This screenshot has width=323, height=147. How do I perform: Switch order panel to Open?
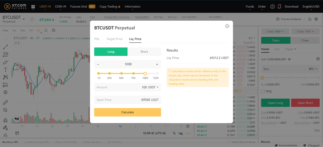pos(276,40)
